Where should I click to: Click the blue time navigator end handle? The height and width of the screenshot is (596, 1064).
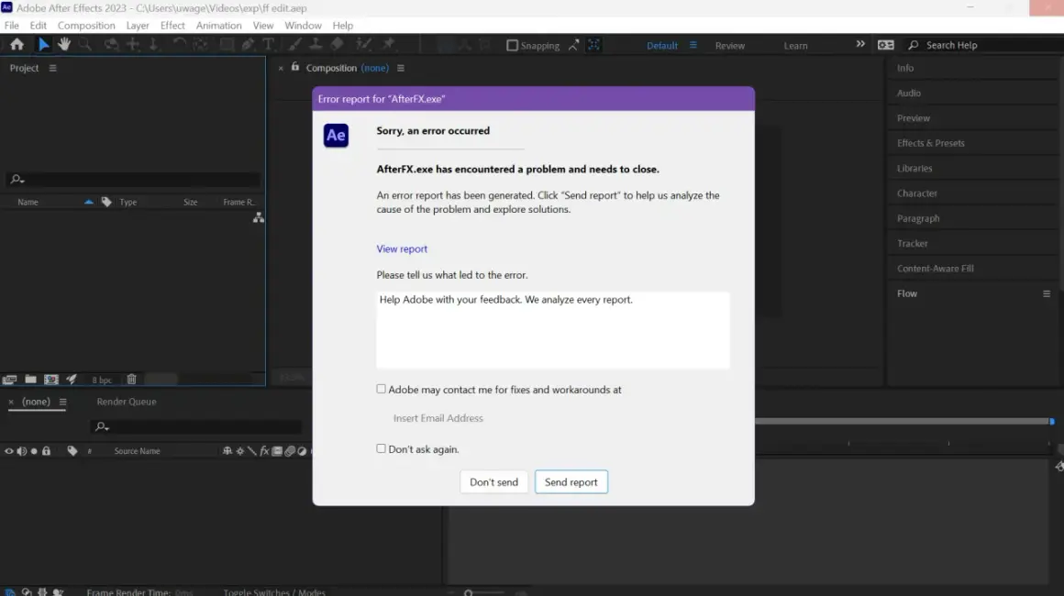(x=1052, y=421)
